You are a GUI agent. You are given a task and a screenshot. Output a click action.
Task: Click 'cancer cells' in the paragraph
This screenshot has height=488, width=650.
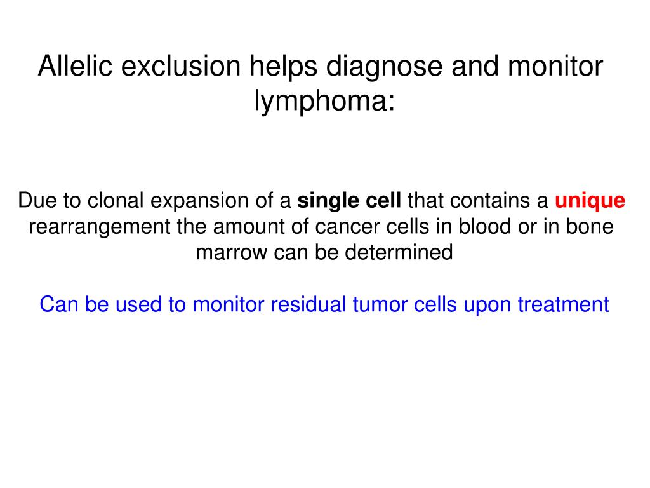click(x=372, y=227)
